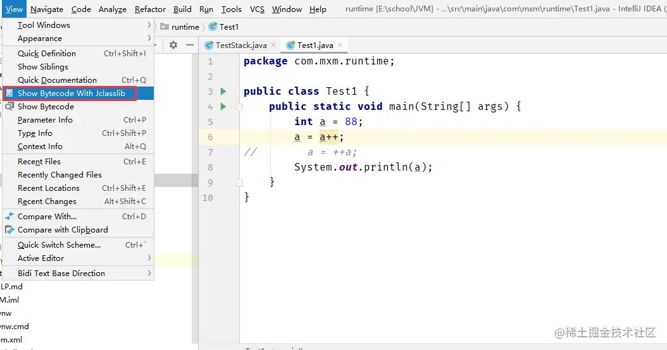This screenshot has width=667, height=350.
Task: Open the Refactor menu
Action: coord(150,9)
